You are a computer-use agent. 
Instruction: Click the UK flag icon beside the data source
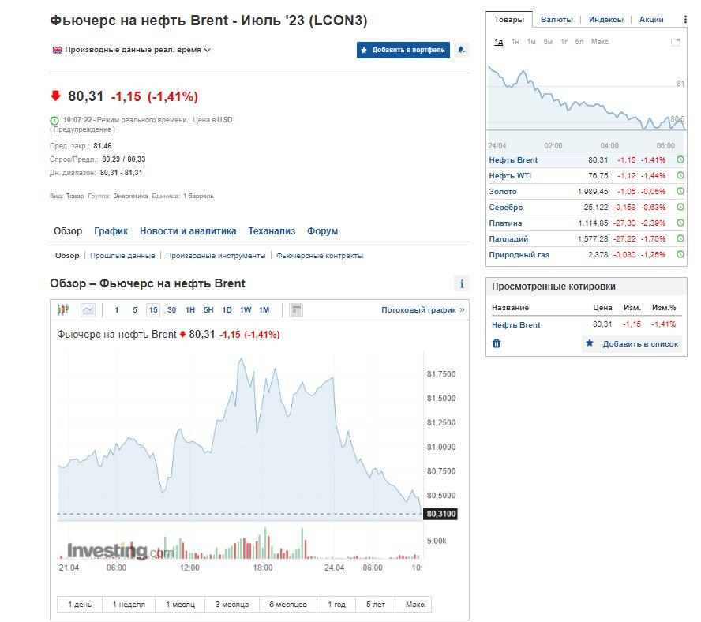[57, 50]
